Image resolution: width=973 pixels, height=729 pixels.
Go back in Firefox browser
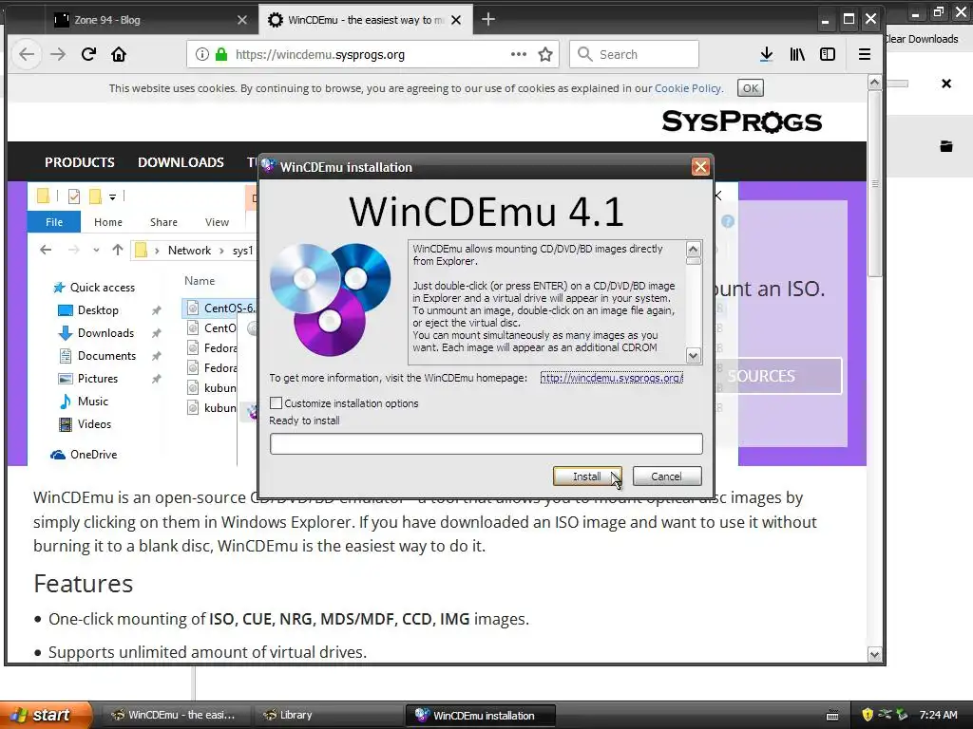(x=27, y=54)
